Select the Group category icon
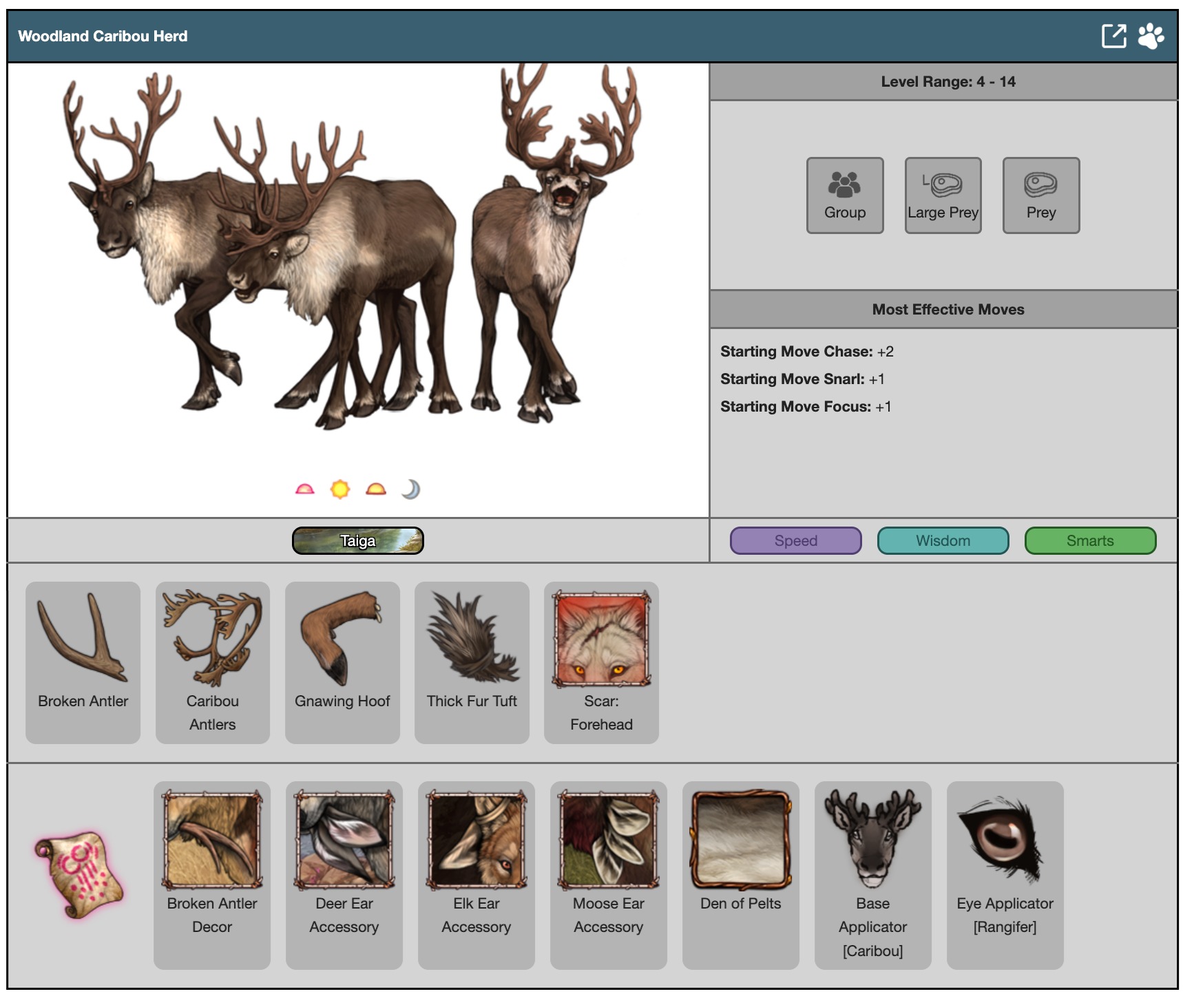Viewport: 1183px width, 996px height. pyautogui.click(x=844, y=195)
